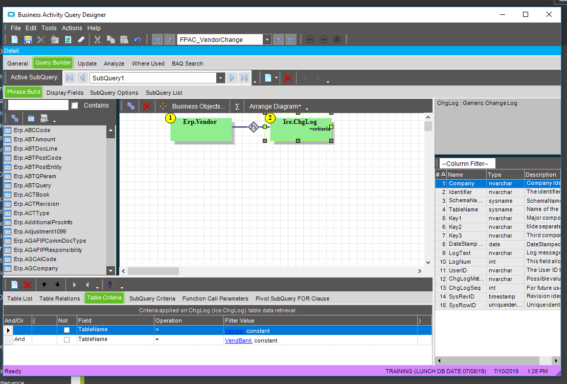Open the FPAC_VendorChange query dropdown
The image size is (567, 384).
click(x=267, y=39)
